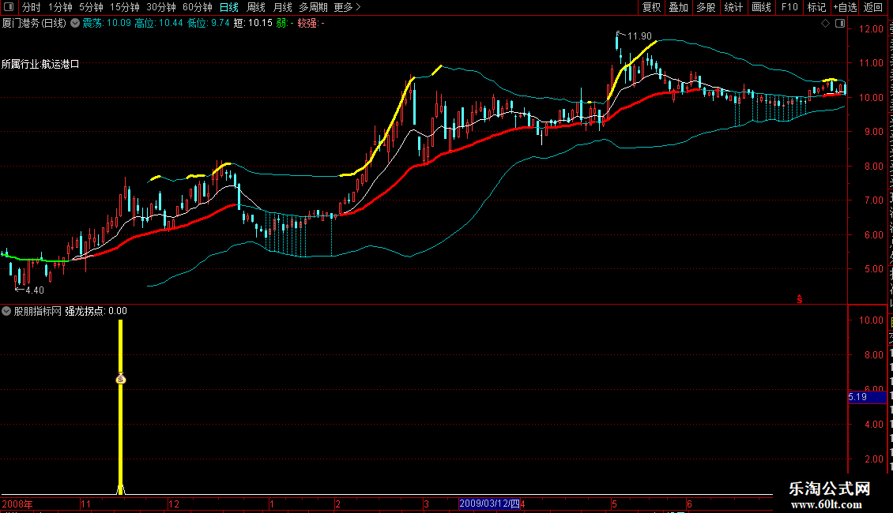This screenshot has width=893, height=513.
Task: Click the 强龙拐点: 0.00 indicator label
Action: tap(96, 311)
